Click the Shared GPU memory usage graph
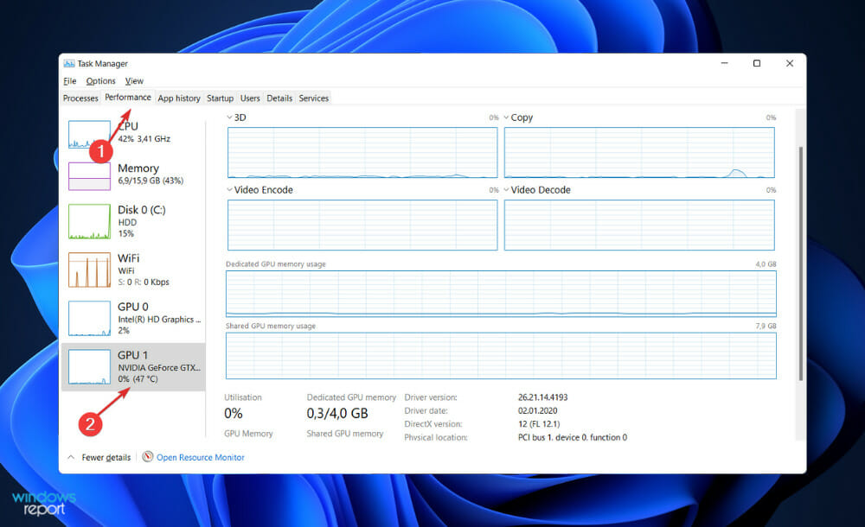Viewport: 865px width, 527px height. pyautogui.click(x=500, y=356)
